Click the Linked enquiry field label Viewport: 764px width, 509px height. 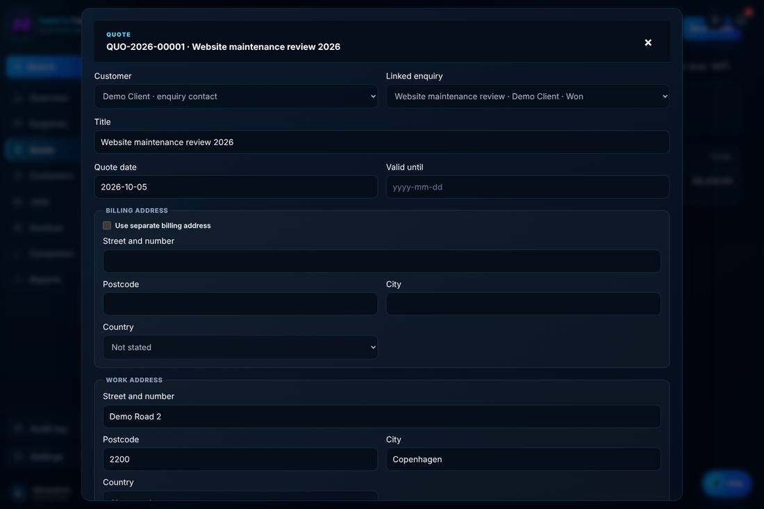click(x=414, y=76)
